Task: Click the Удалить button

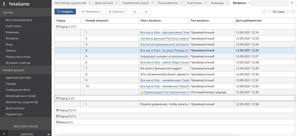Action: click(117, 12)
